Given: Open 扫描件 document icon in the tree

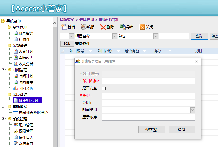Looking at the screenshot, I should [x=16, y=39].
